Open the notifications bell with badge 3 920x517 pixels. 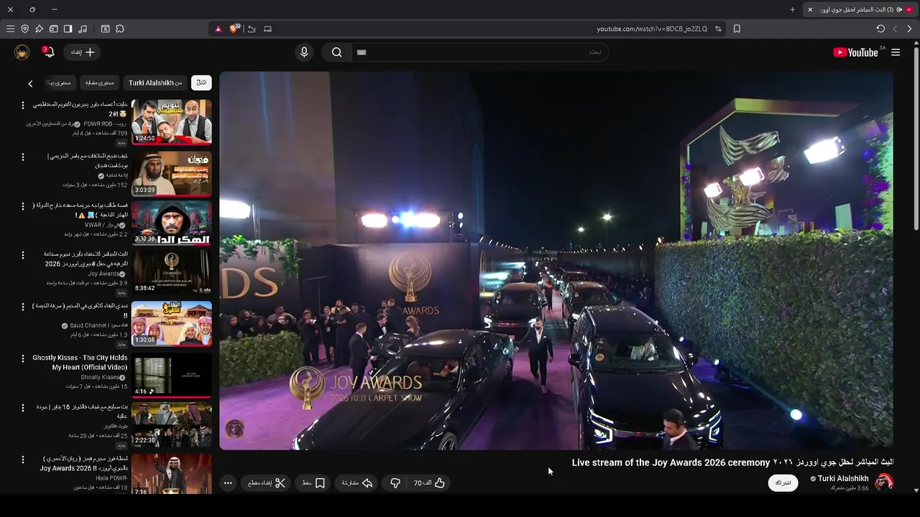click(x=49, y=52)
